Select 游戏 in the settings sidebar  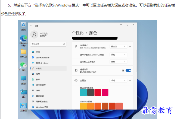tap(48, 90)
